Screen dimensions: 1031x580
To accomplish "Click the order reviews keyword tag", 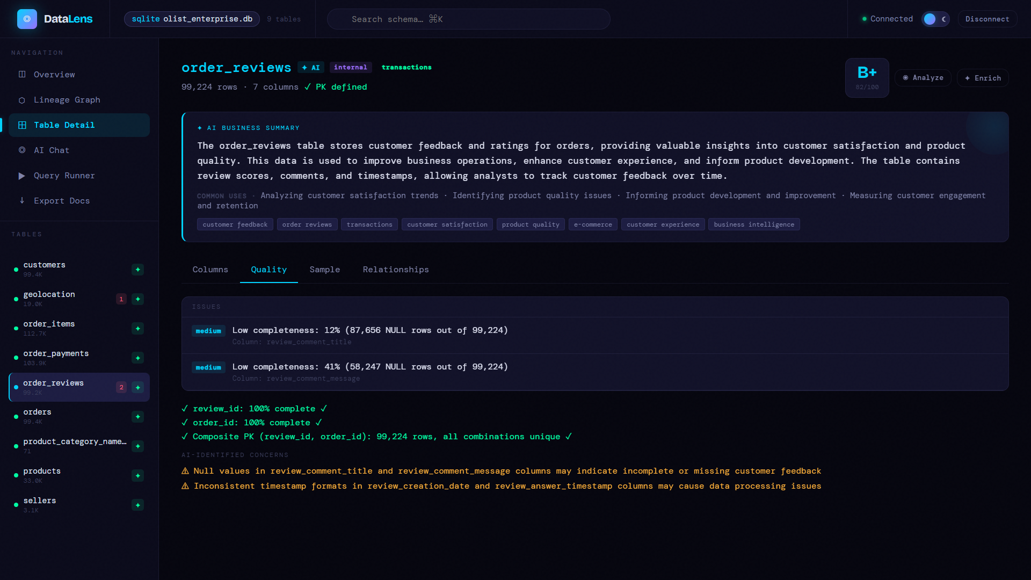I will pyautogui.click(x=307, y=224).
